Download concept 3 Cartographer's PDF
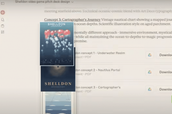Screen dimensions: 172x114 164,89
